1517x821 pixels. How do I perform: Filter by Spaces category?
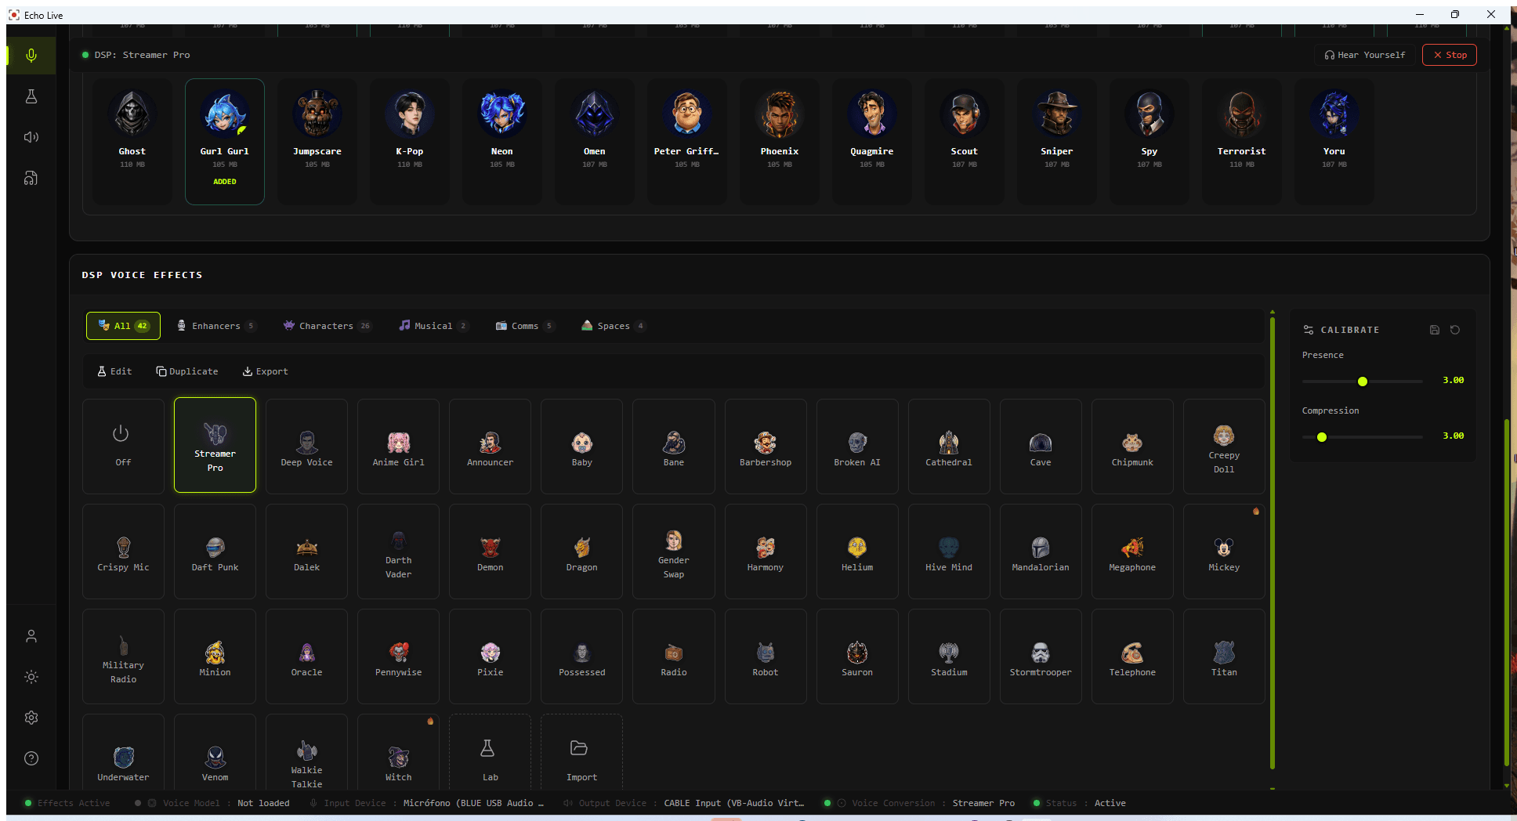[613, 326]
